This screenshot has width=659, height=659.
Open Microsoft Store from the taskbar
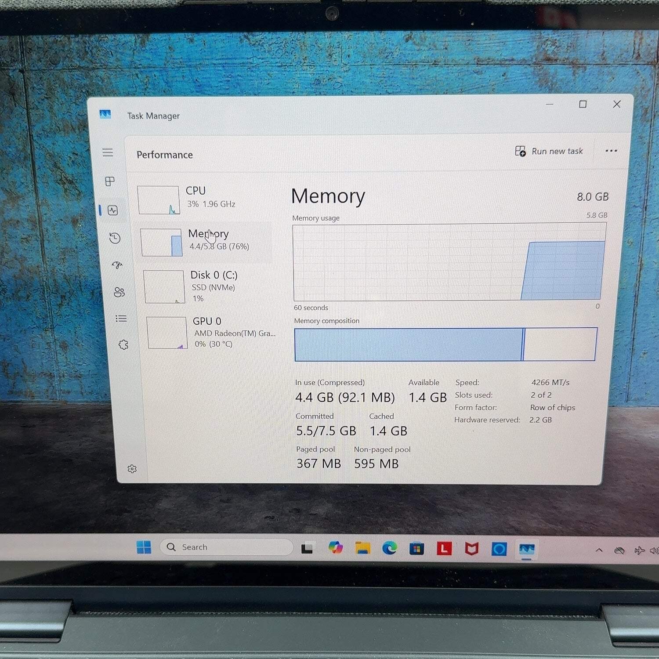tap(416, 549)
